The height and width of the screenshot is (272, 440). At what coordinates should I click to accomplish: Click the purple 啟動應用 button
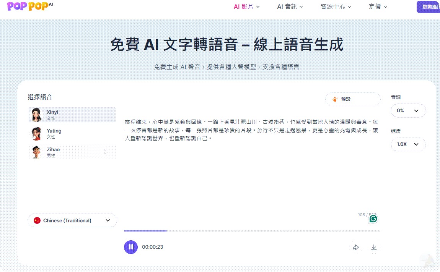pyautogui.click(x=428, y=7)
